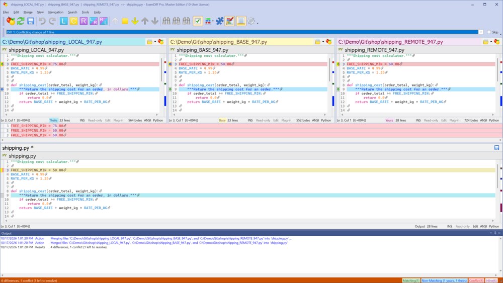Save shipping.py using the output pane save icon
This screenshot has width=503, height=283.
pos(496,148)
